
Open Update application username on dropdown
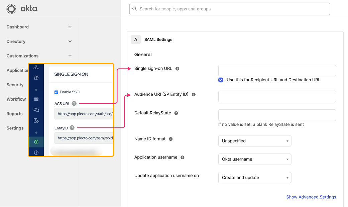click(x=254, y=178)
